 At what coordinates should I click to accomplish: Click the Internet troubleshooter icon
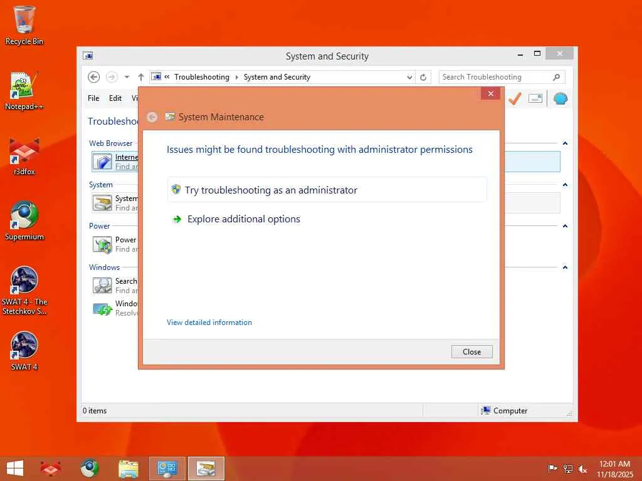(x=102, y=162)
